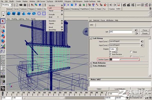Create a NURBS plane from the shelf
The height and width of the screenshot is (100, 152).
[x=29, y=13]
